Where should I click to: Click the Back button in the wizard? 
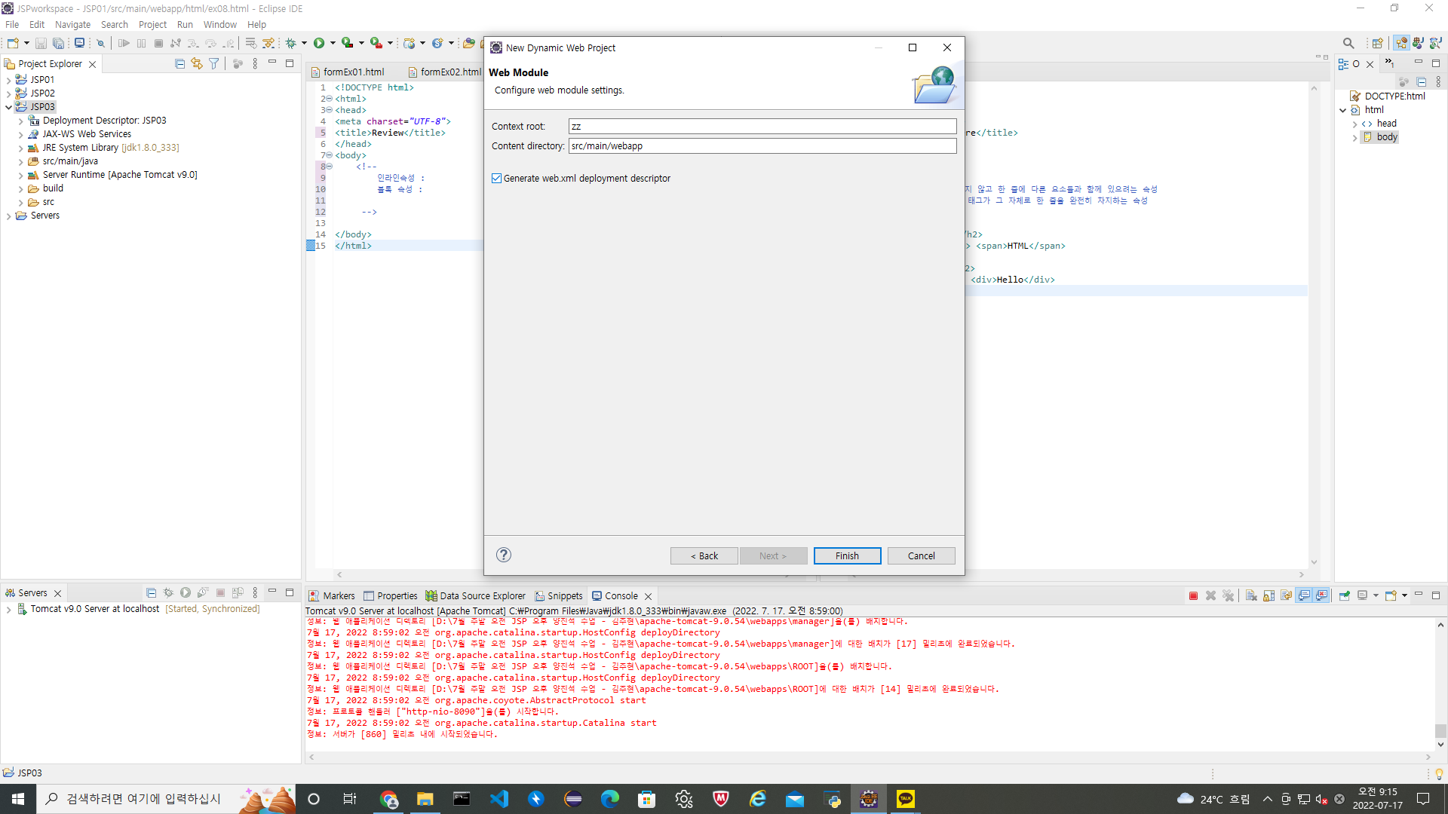tap(704, 556)
